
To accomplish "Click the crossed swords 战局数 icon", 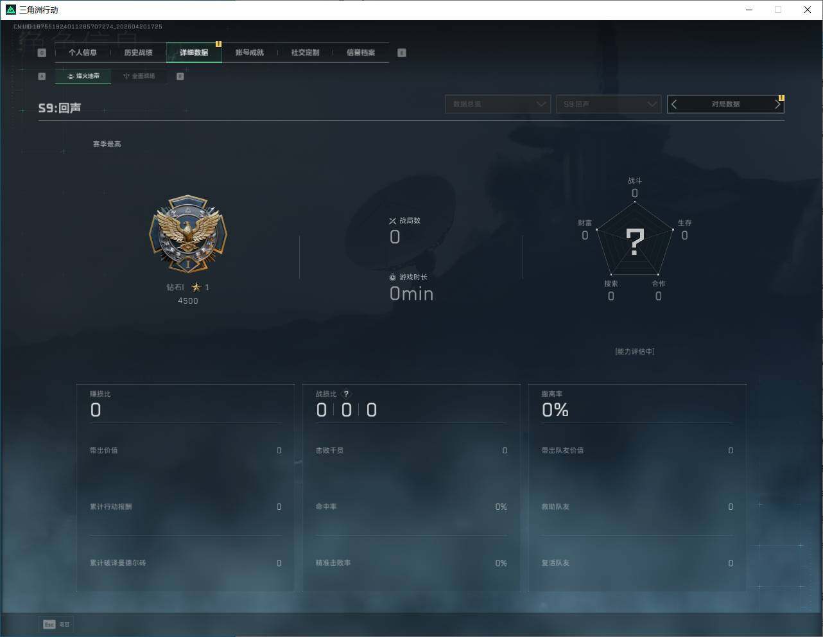I will click(x=393, y=221).
